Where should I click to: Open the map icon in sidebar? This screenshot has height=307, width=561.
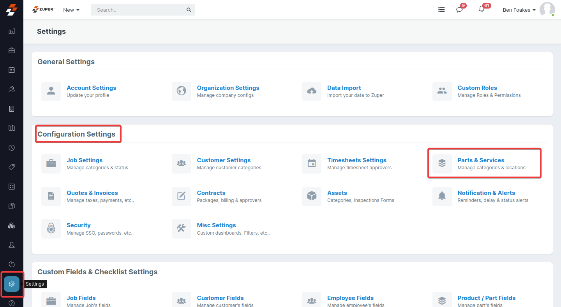(12, 128)
